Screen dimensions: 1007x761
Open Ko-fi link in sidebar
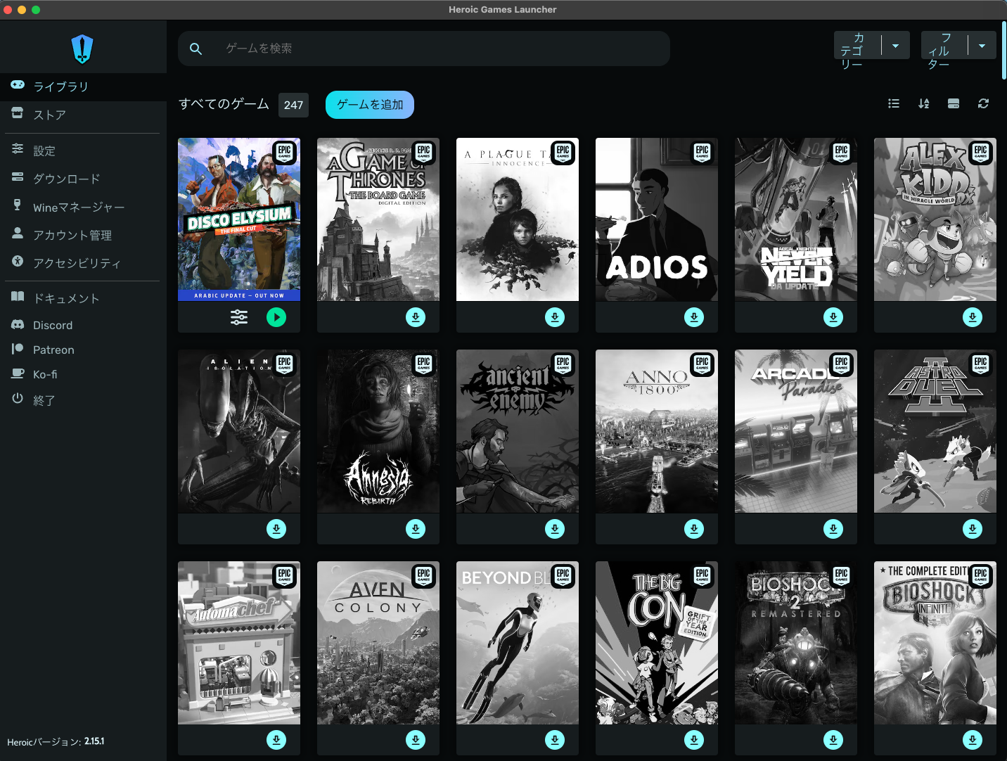point(83,374)
